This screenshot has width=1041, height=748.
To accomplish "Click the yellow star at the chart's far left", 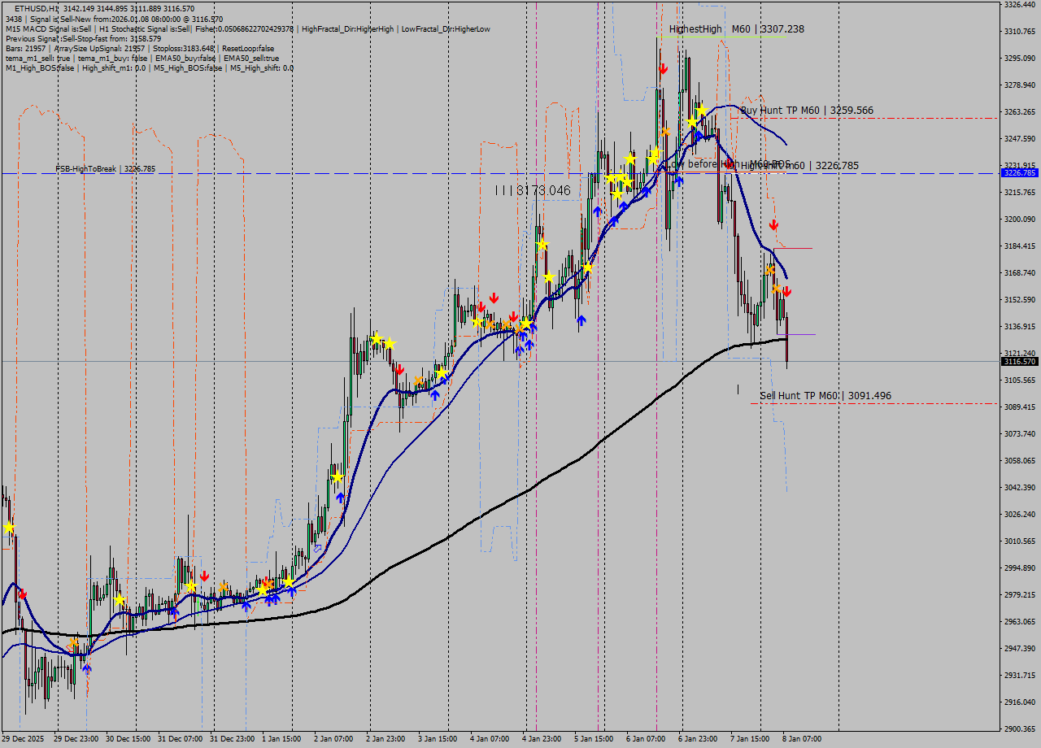I will coord(7,527).
